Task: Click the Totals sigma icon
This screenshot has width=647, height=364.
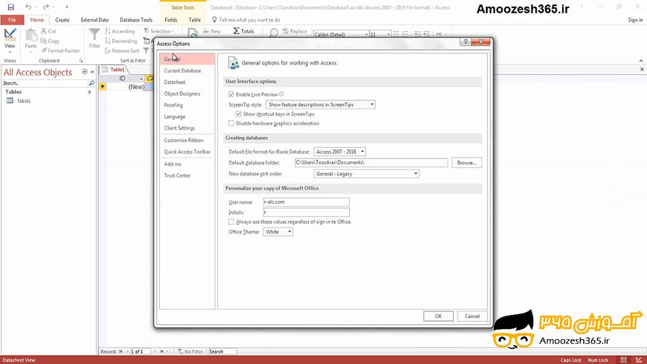Action: click(x=236, y=31)
